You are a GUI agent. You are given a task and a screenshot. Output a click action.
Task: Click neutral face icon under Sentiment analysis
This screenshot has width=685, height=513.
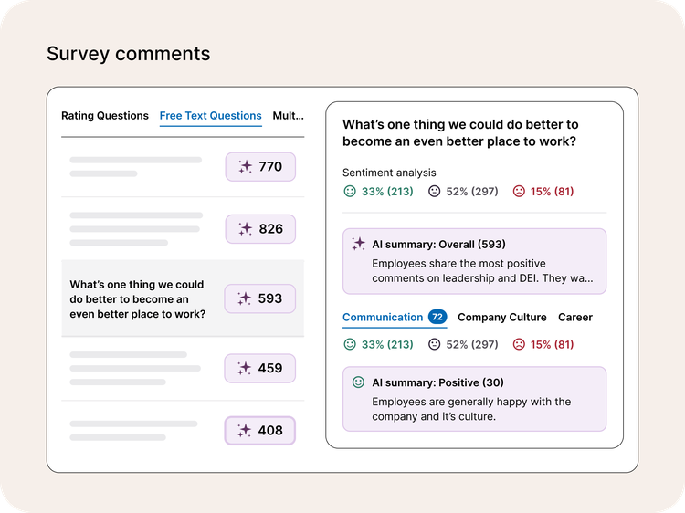tap(434, 192)
